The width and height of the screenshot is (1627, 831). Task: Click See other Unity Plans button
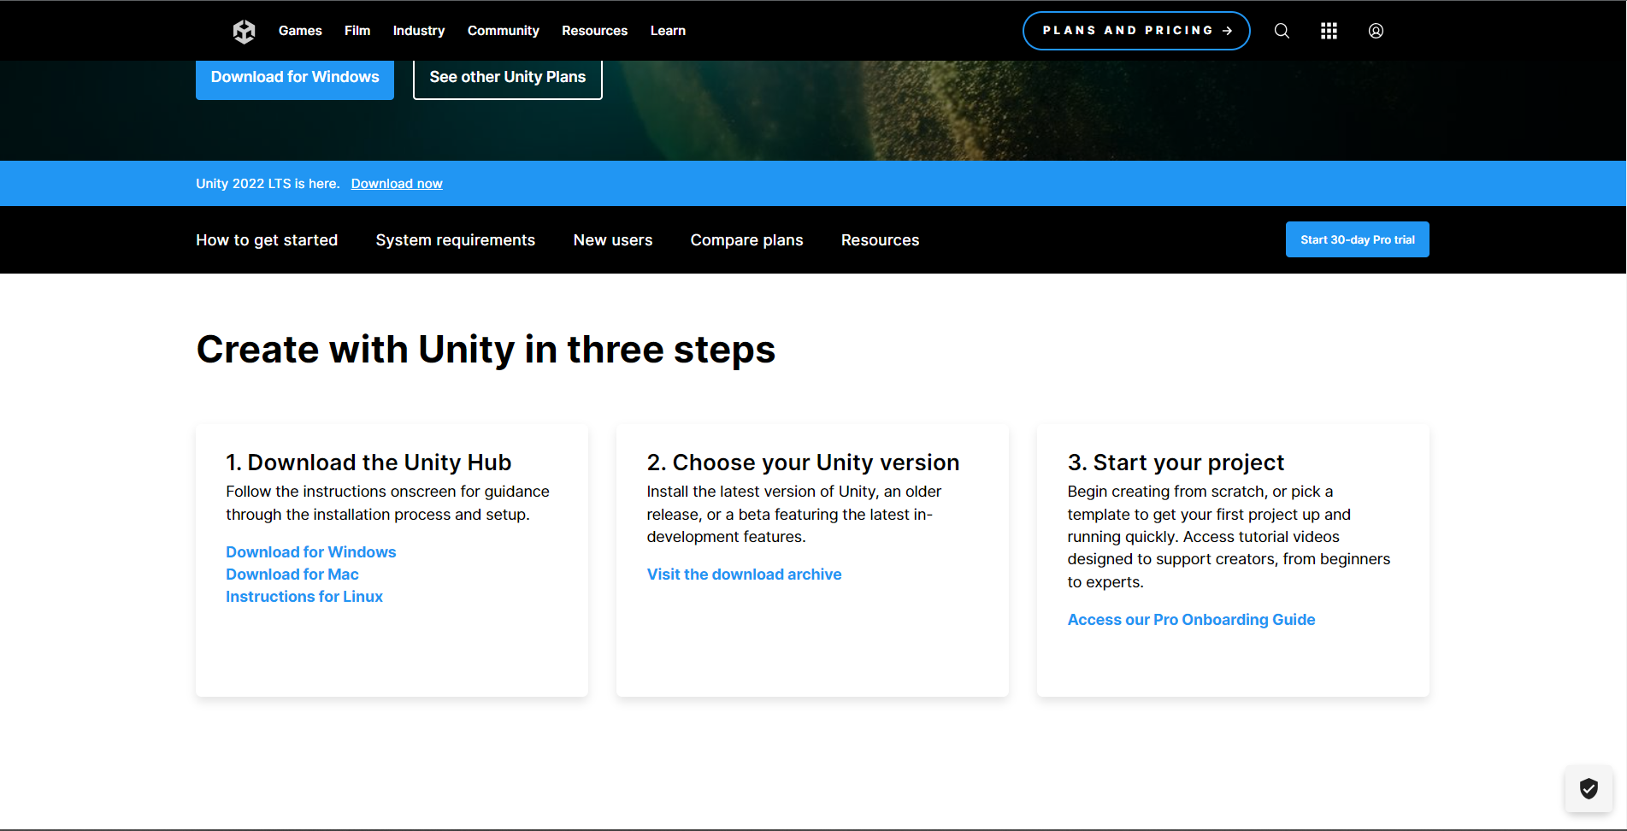[x=508, y=78]
